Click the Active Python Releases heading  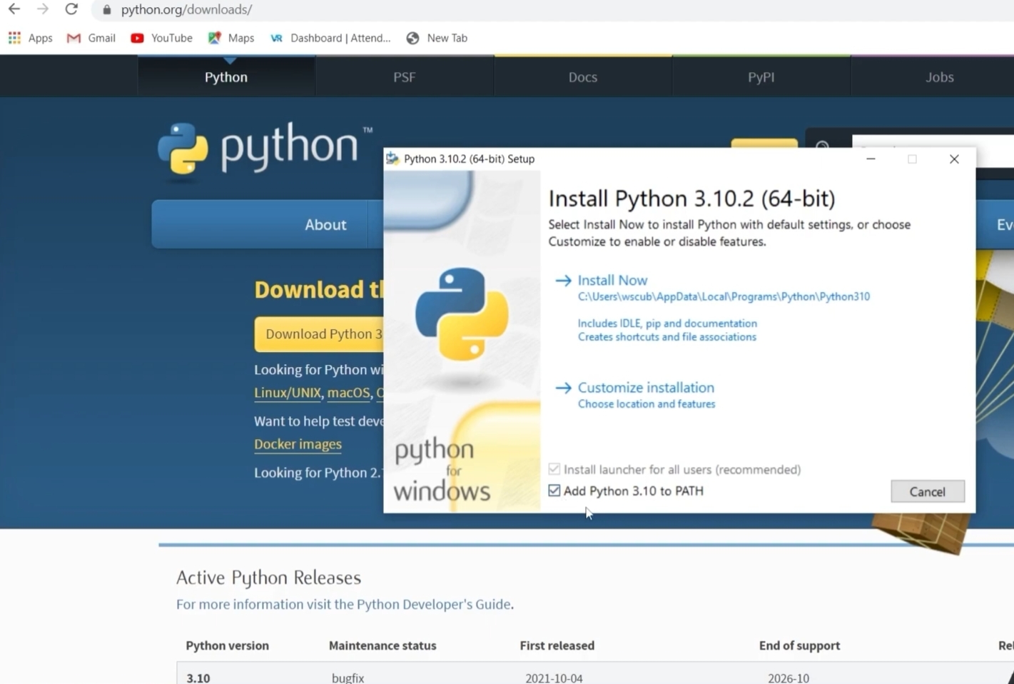point(268,577)
